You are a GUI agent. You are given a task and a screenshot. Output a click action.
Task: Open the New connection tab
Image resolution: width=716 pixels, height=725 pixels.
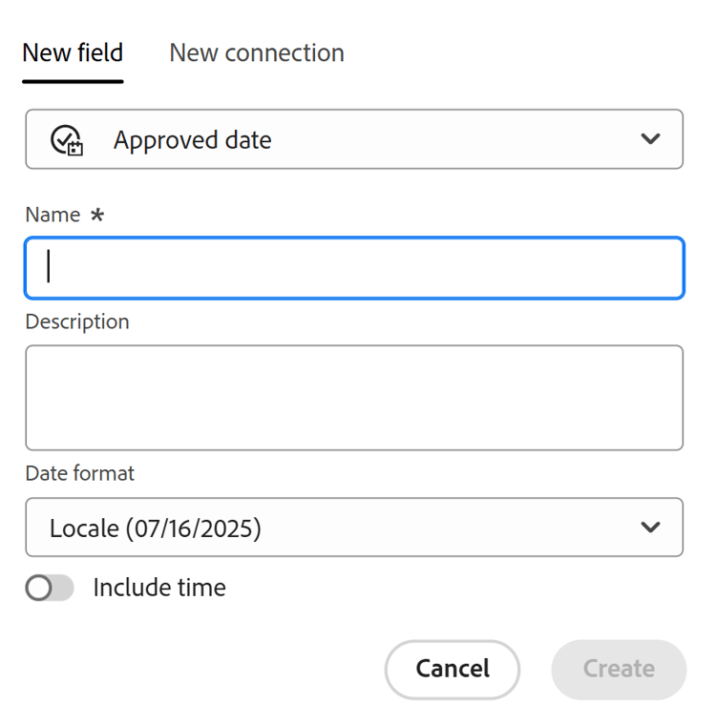257,52
